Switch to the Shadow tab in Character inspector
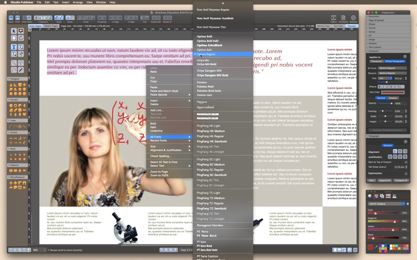This screenshot has width=417, height=260. tap(393, 98)
